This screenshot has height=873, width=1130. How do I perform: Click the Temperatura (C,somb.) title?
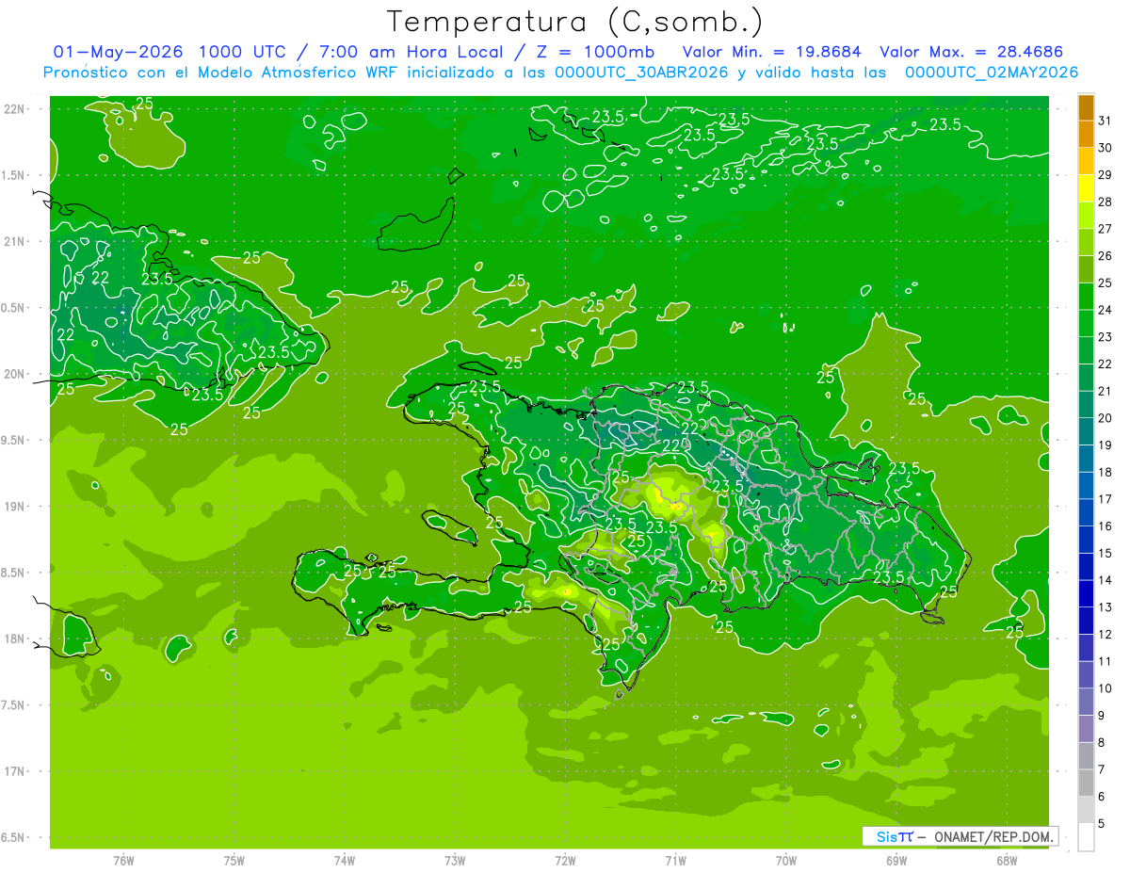(x=575, y=21)
